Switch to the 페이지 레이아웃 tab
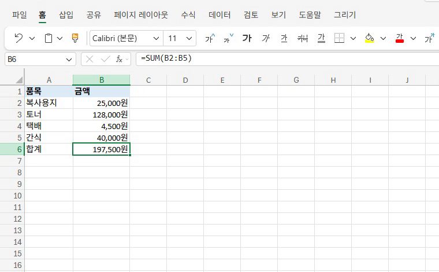The width and height of the screenshot is (439, 272). pos(141,15)
